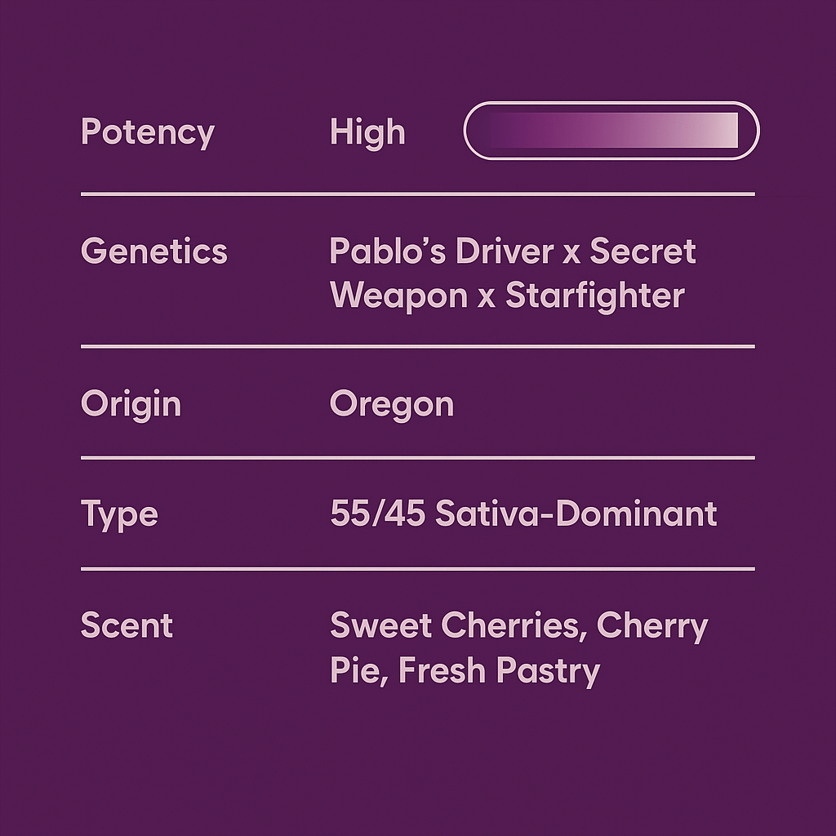Click the dark left end of potency bar
The width and height of the screenshot is (836, 836).
[x=498, y=131]
